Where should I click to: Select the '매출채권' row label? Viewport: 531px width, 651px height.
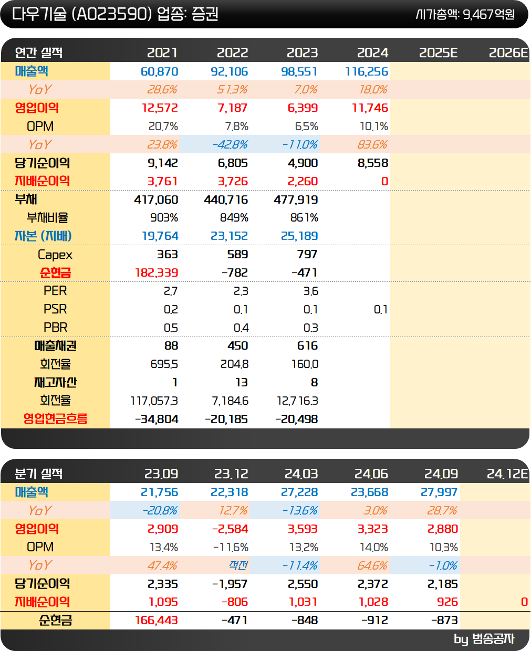click(x=55, y=345)
